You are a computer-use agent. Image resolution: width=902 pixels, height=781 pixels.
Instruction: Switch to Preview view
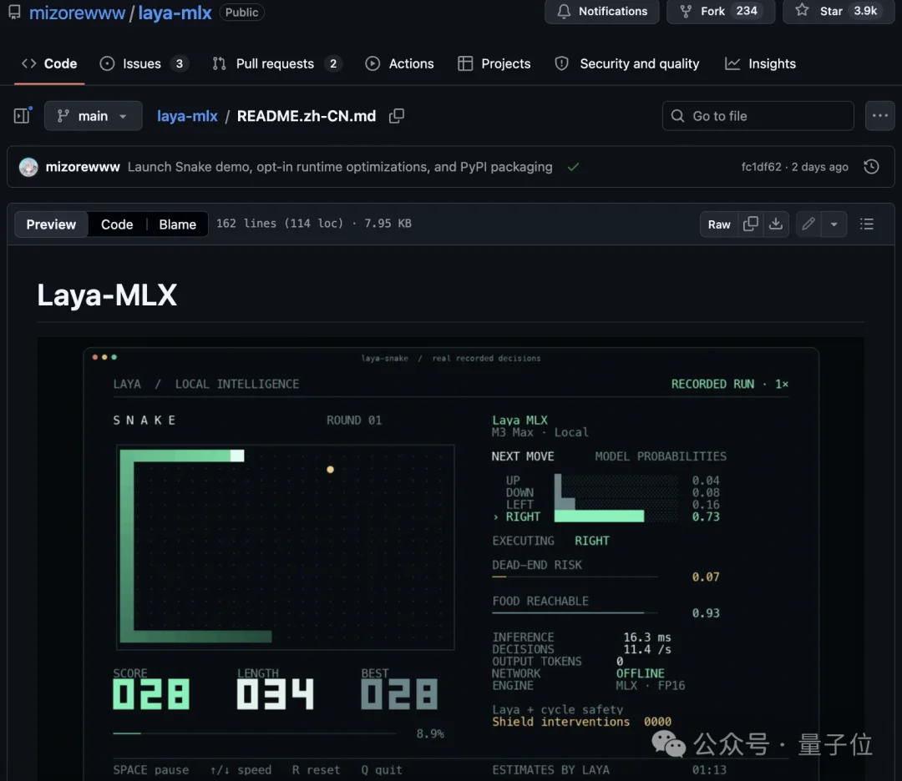[51, 224]
